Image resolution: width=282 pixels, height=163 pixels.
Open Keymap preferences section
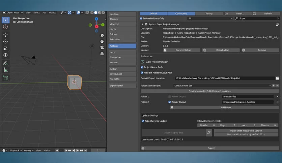click(122, 62)
